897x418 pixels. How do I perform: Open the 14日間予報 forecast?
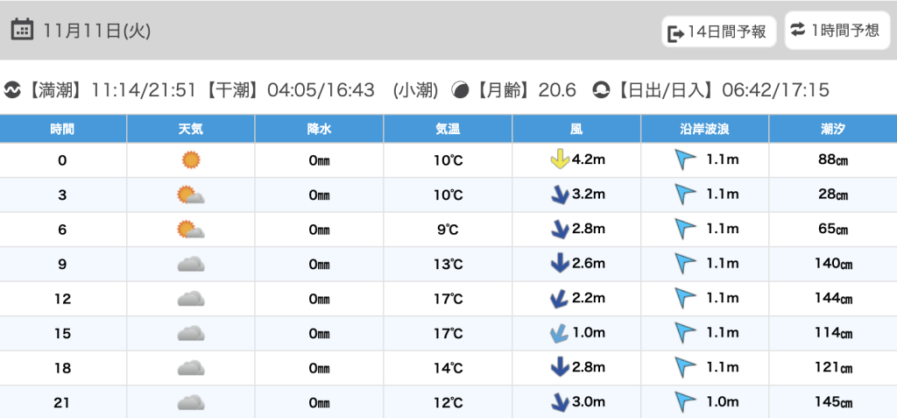click(717, 32)
